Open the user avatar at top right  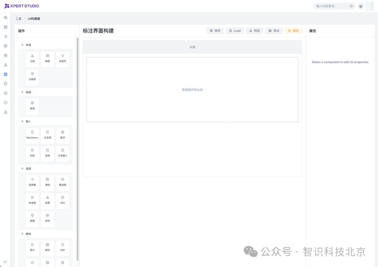coord(370,6)
